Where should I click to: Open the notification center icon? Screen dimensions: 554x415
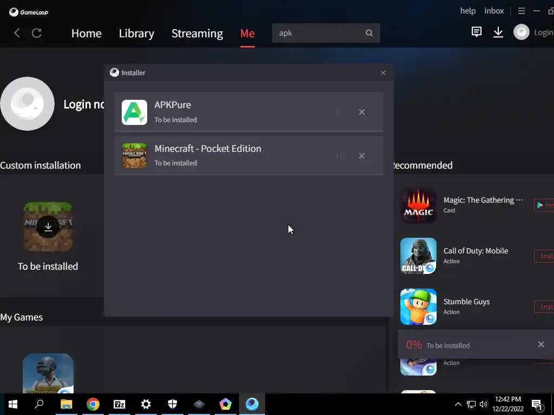click(537, 405)
